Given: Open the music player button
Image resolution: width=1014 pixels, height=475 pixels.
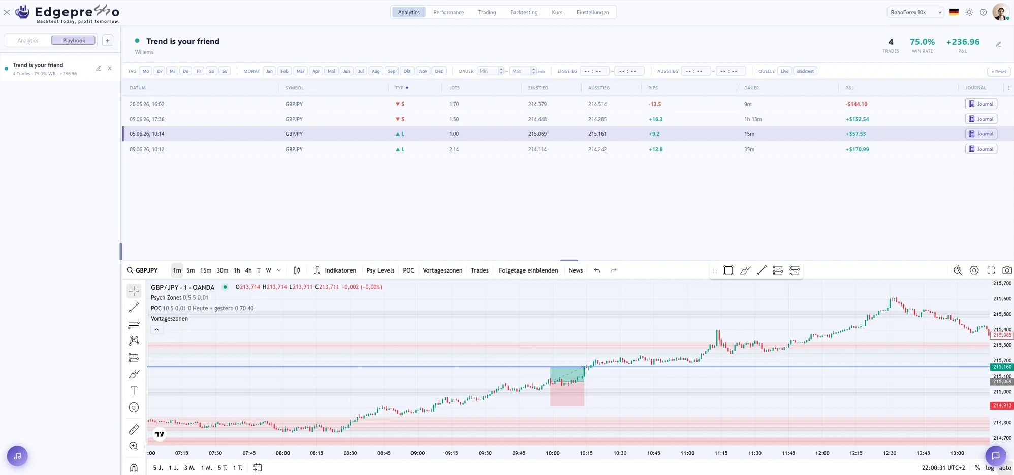Looking at the screenshot, I should point(17,456).
